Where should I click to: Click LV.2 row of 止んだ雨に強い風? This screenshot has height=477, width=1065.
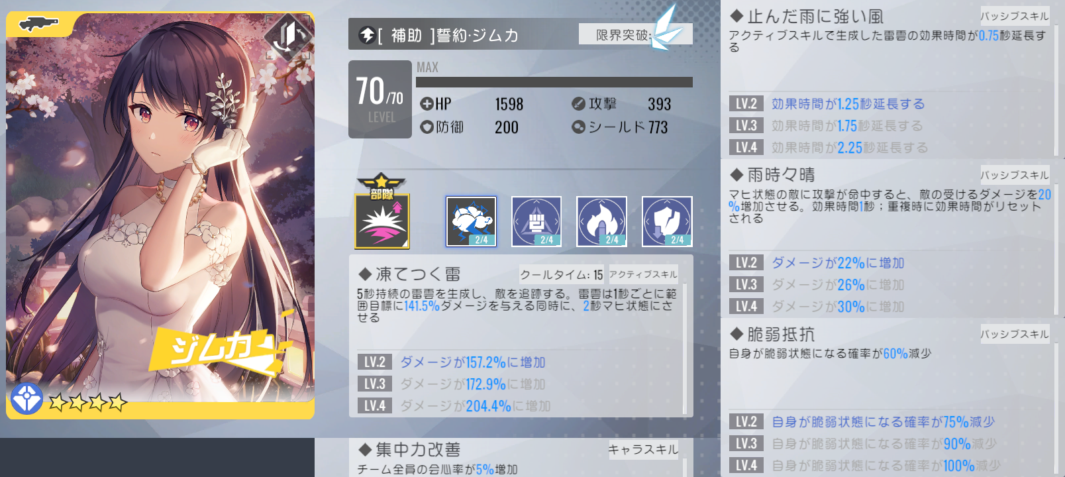[887, 104]
